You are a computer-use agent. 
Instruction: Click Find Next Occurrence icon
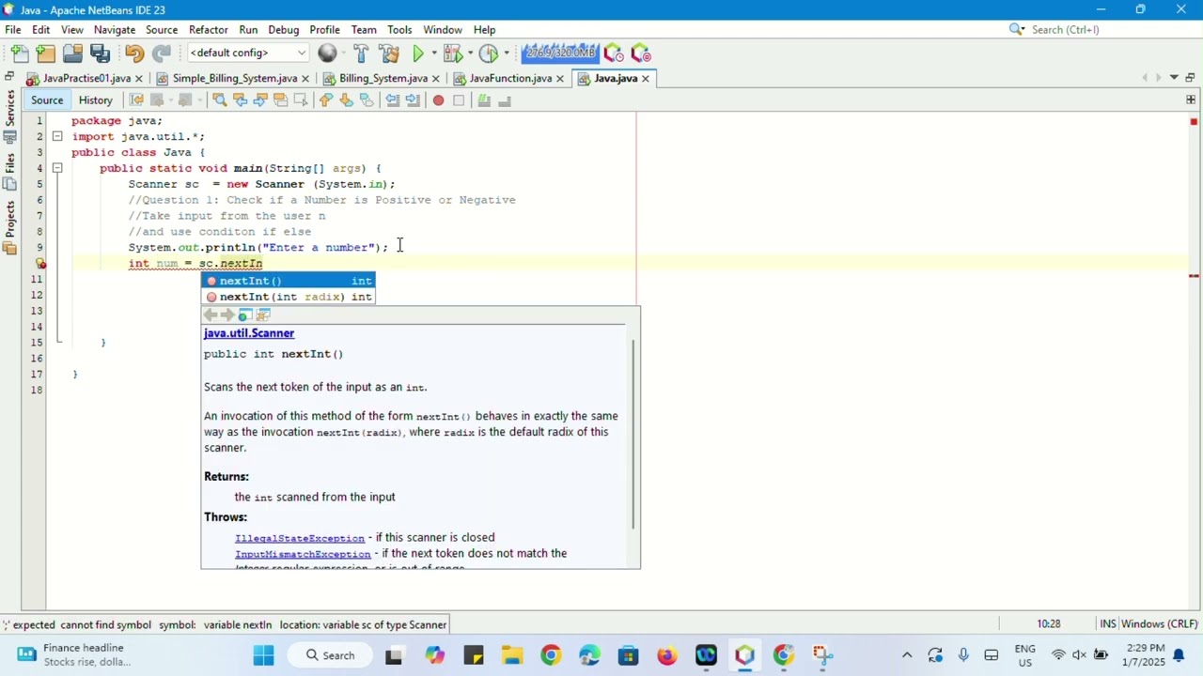pyautogui.click(x=260, y=100)
